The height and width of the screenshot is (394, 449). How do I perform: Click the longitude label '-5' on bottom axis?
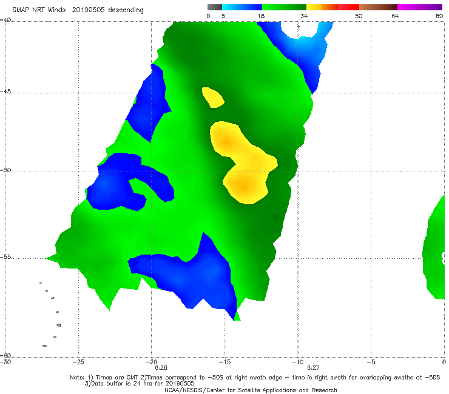tap(371, 362)
